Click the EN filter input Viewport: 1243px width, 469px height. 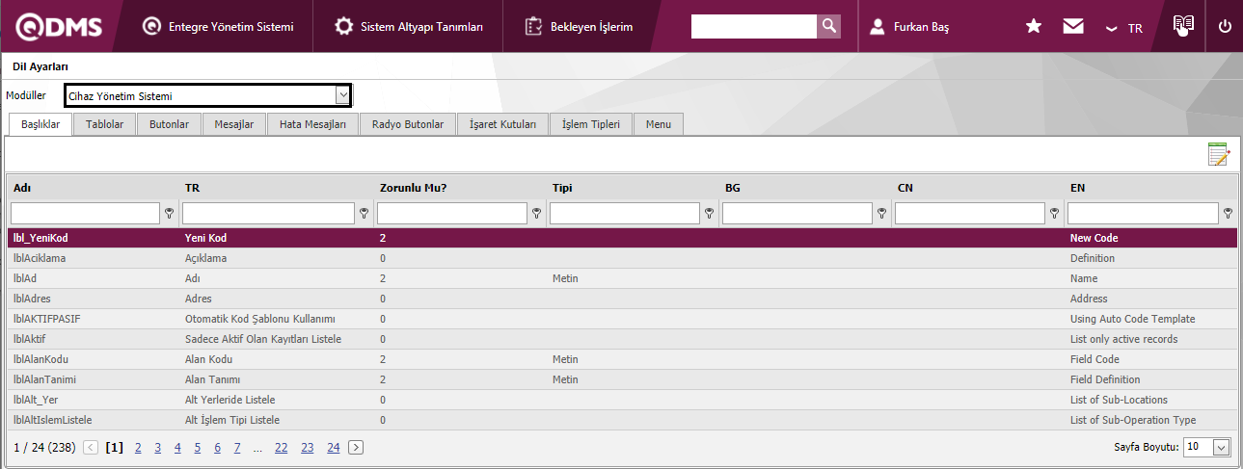point(1143,213)
